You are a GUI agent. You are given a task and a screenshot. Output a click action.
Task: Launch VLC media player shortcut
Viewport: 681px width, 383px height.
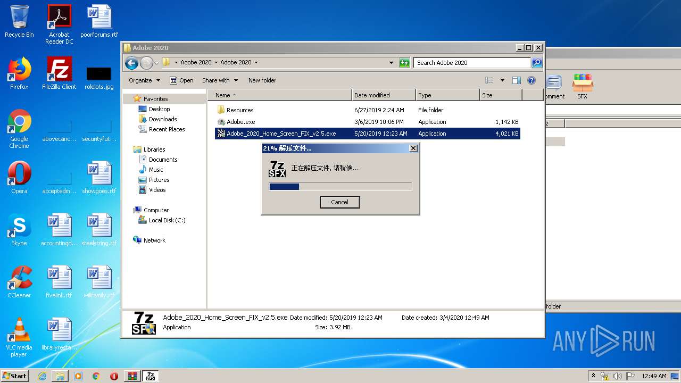19,337
